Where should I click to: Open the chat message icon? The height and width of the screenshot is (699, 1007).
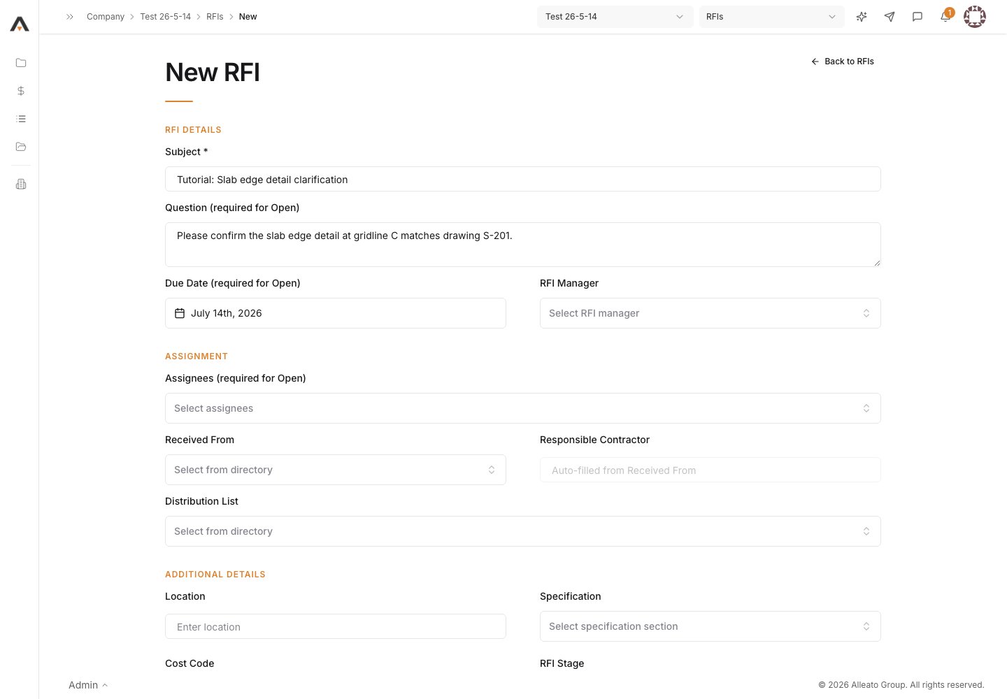pos(917,17)
